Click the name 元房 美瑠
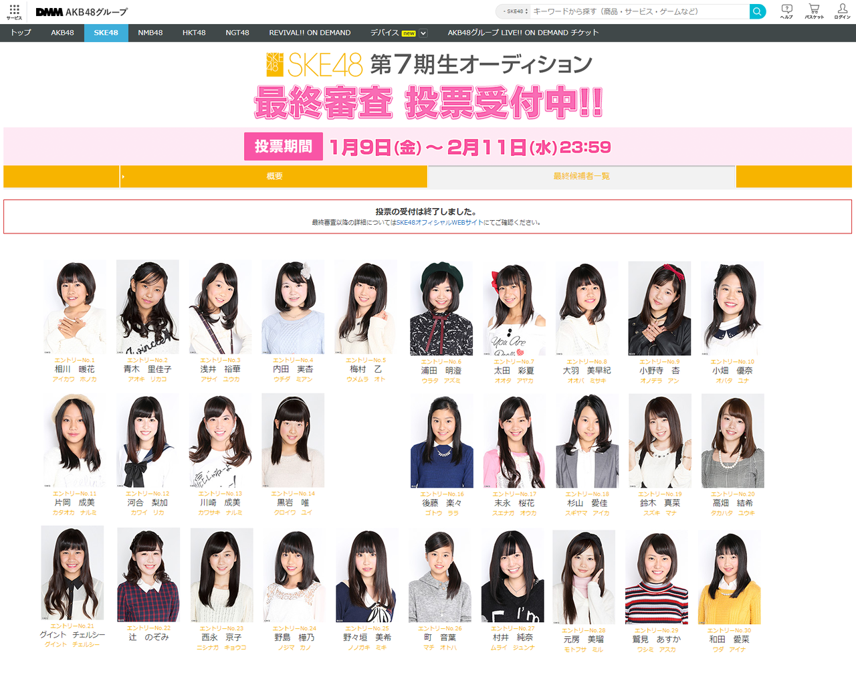856x677 pixels. [x=584, y=640]
